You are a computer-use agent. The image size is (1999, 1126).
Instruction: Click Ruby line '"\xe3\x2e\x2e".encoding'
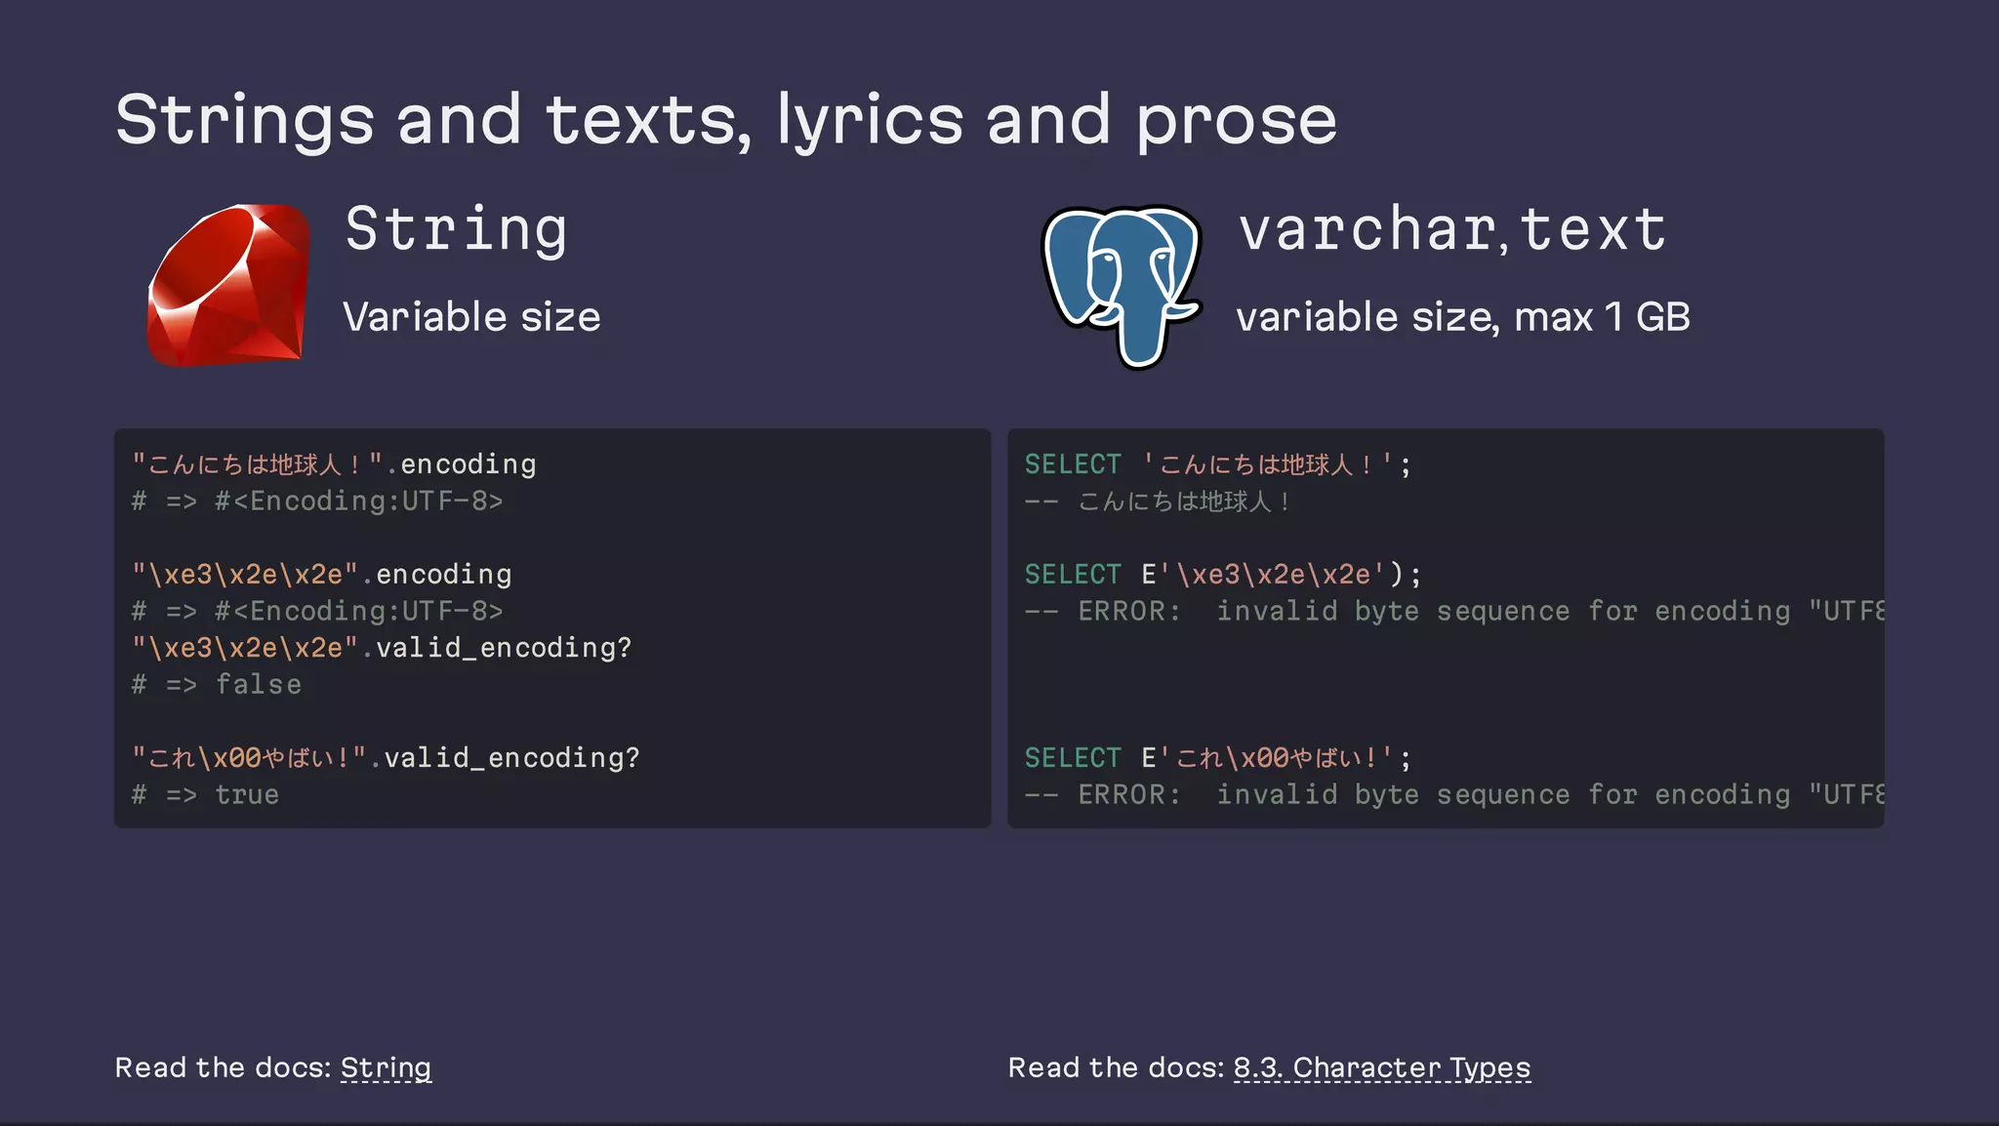[322, 574]
